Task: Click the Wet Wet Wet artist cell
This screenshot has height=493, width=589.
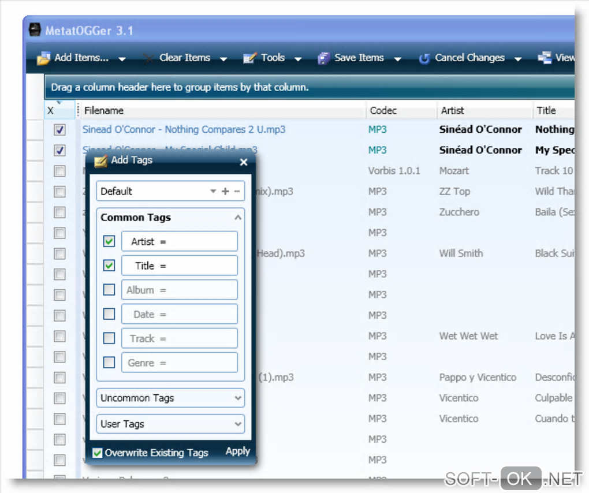Action: point(468,336)
